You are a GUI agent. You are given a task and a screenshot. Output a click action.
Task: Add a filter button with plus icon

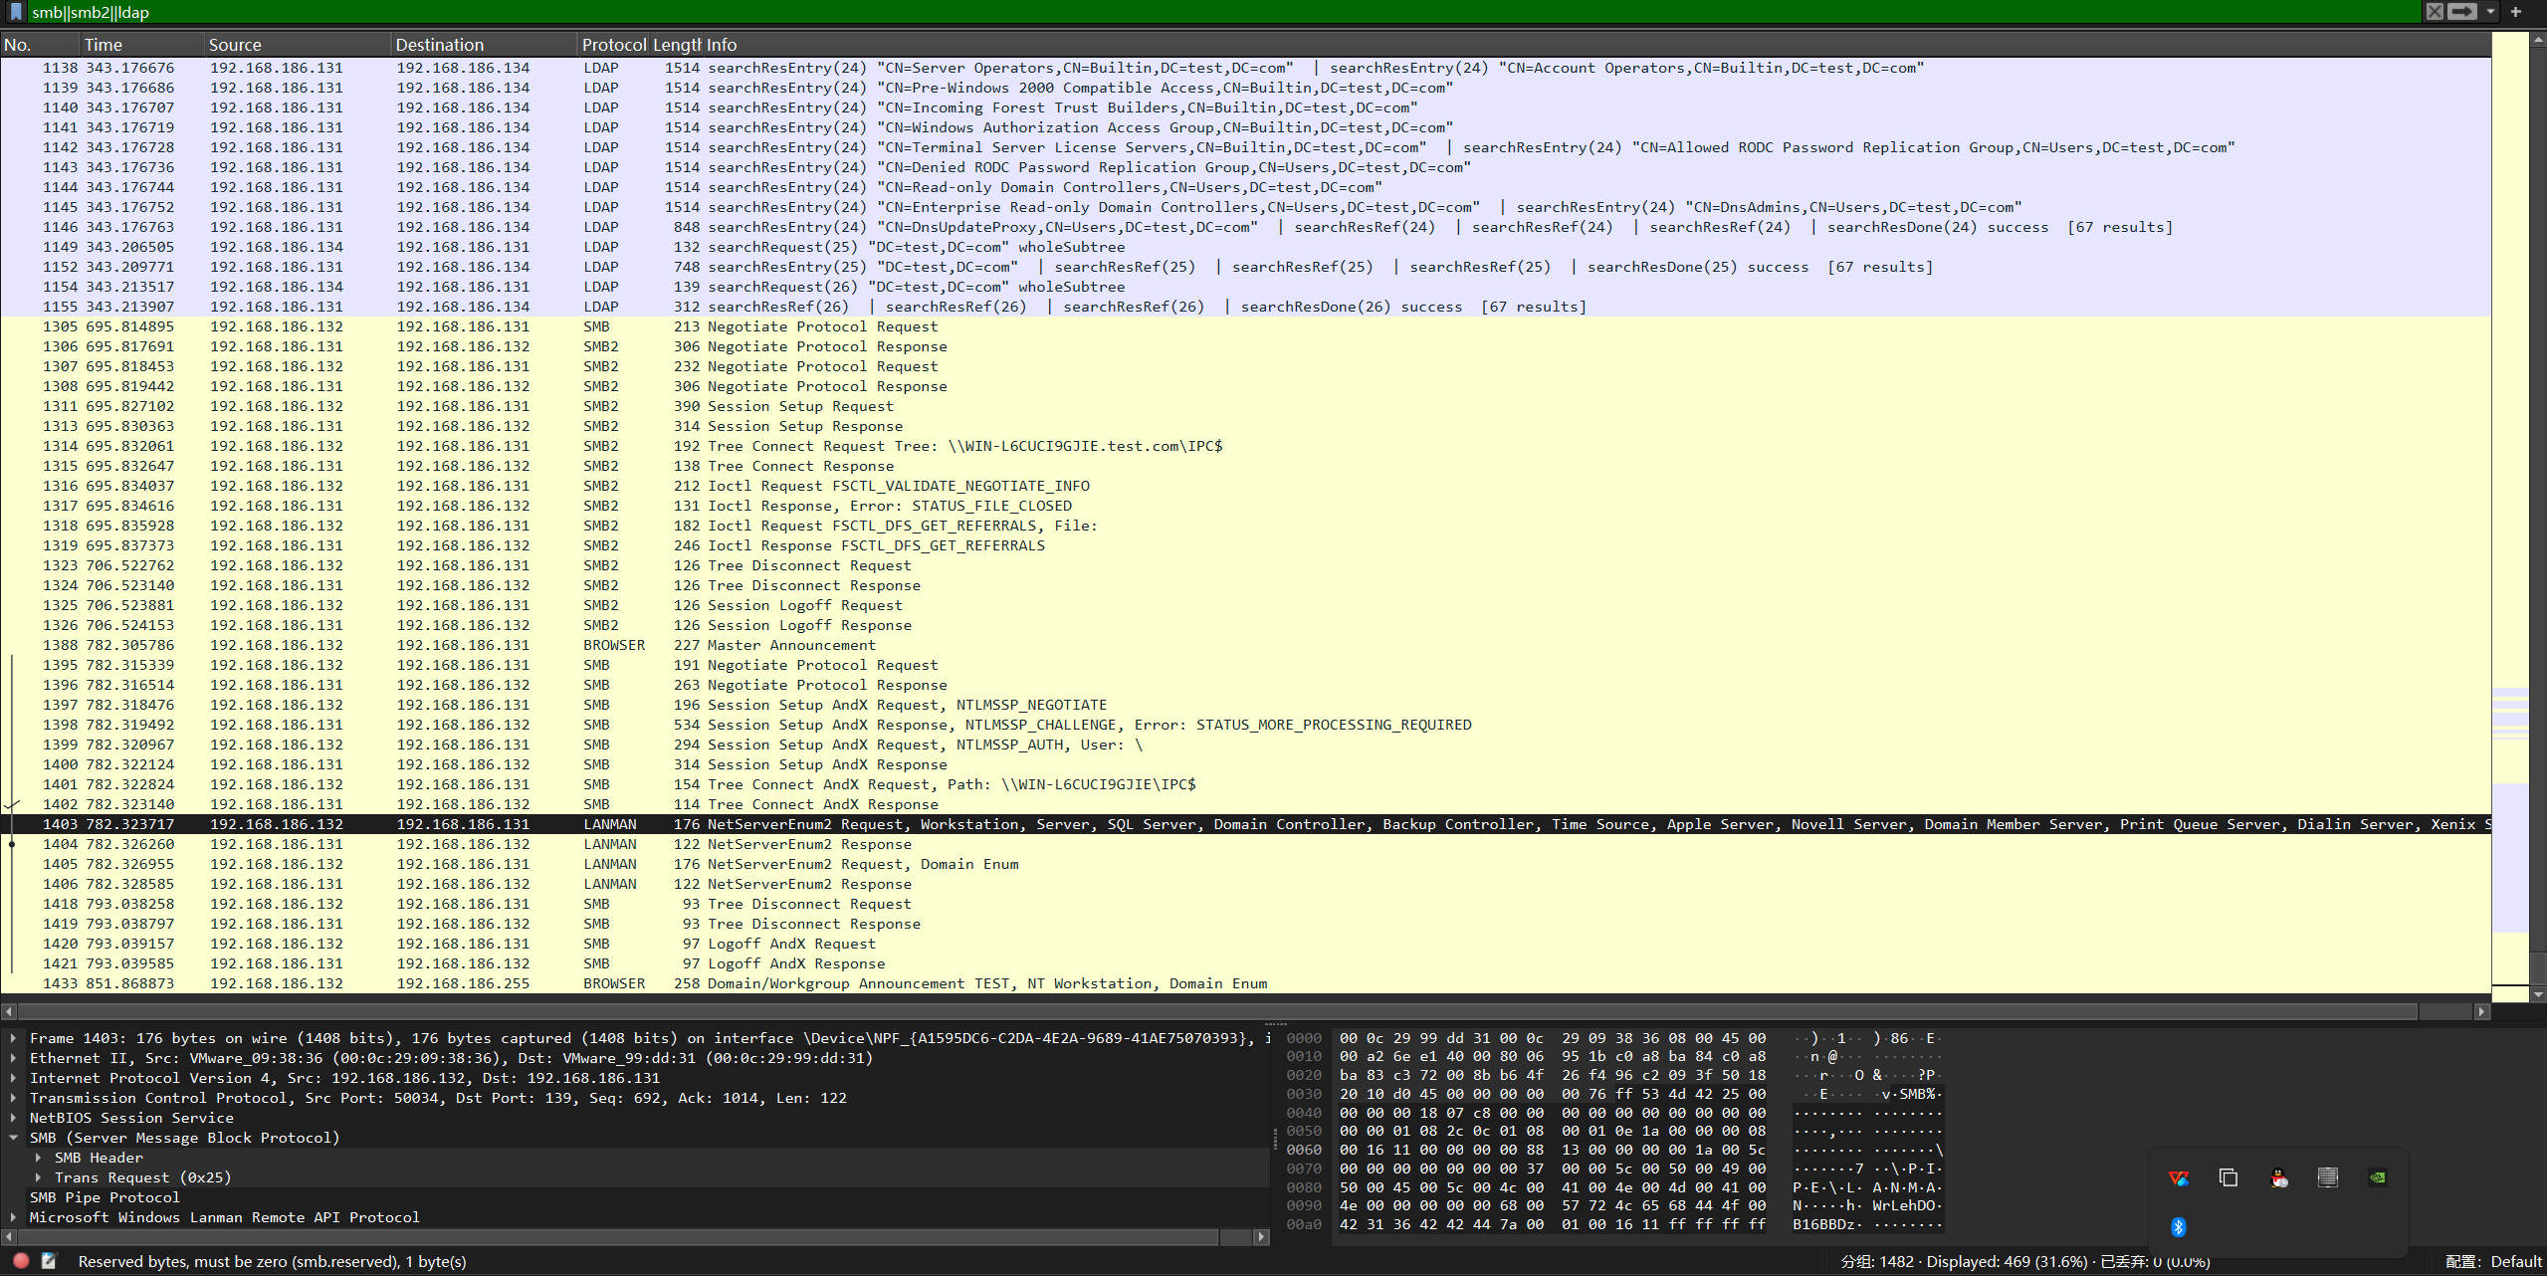pyautogui.click(x=2516, y=12)
